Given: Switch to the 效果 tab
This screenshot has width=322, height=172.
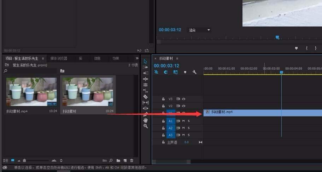Looking at the screenshot, I should [116, 58].
